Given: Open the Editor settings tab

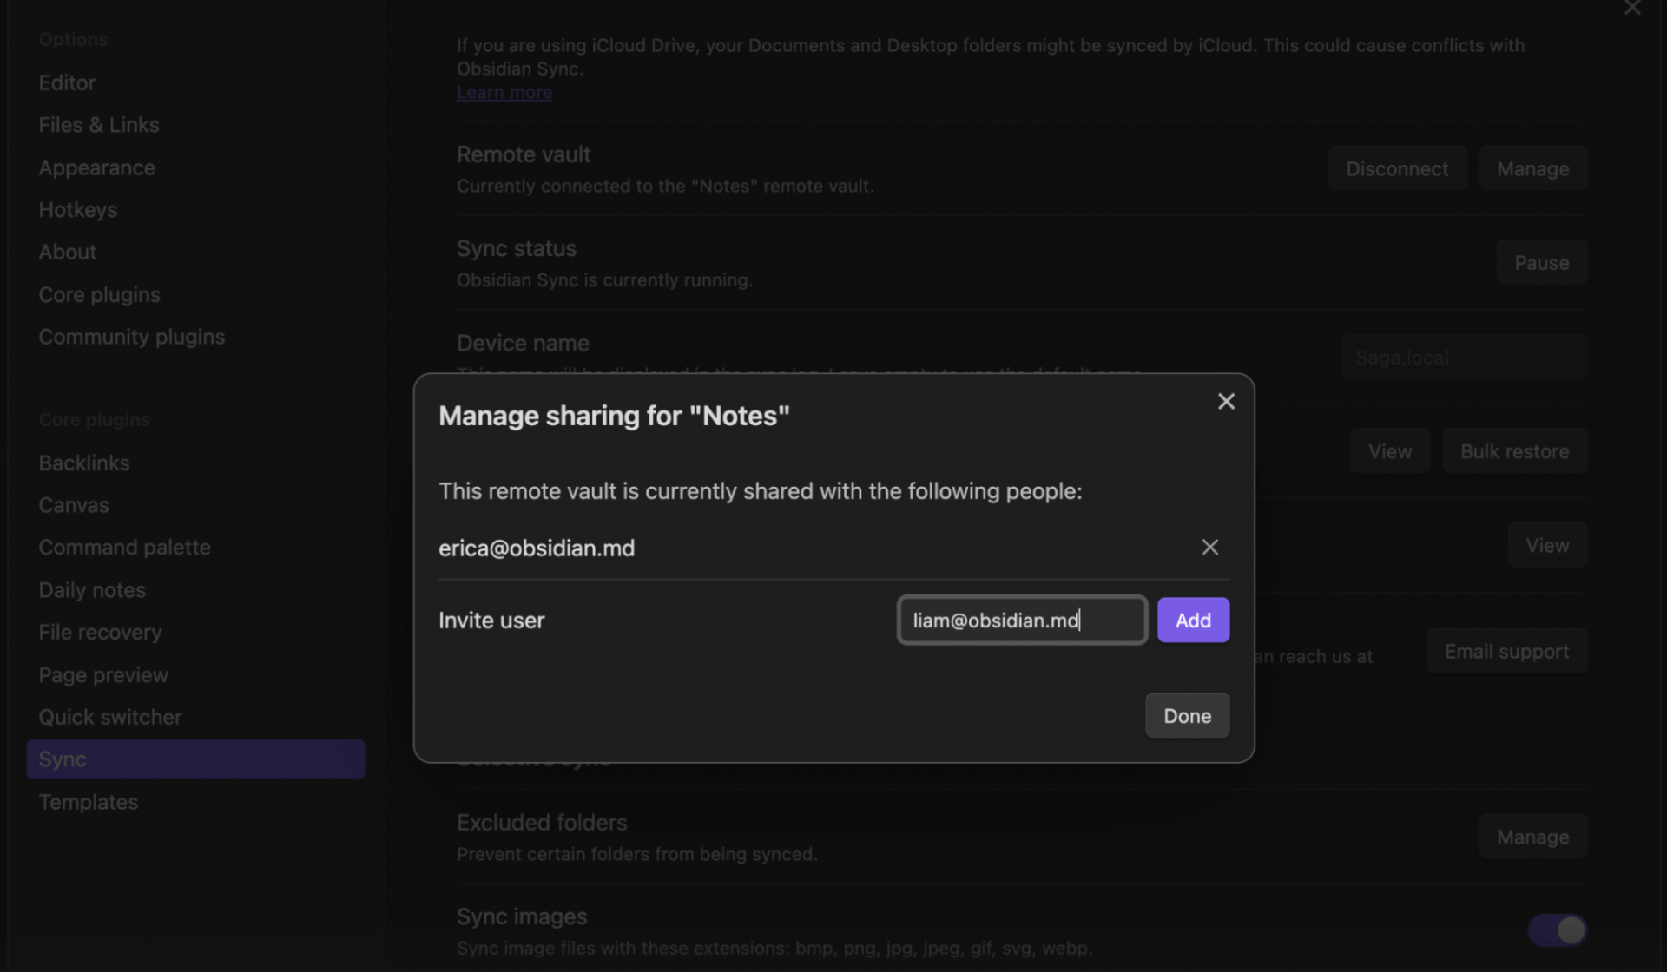Looking at the screenshot, I should pyautogui.click(x=67, y=82).
